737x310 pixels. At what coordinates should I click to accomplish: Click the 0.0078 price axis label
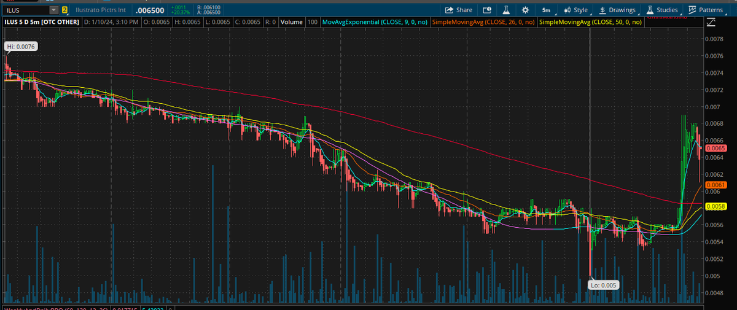click(x=714, y=39)
